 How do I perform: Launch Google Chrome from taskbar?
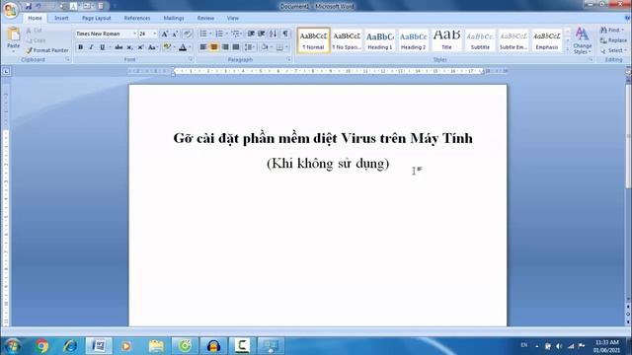(x=41, y=346)
